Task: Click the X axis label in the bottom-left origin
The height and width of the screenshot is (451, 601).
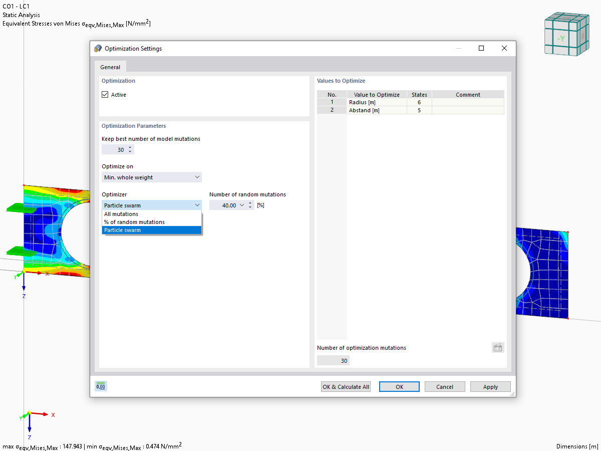Action: (x=53, y=414)
